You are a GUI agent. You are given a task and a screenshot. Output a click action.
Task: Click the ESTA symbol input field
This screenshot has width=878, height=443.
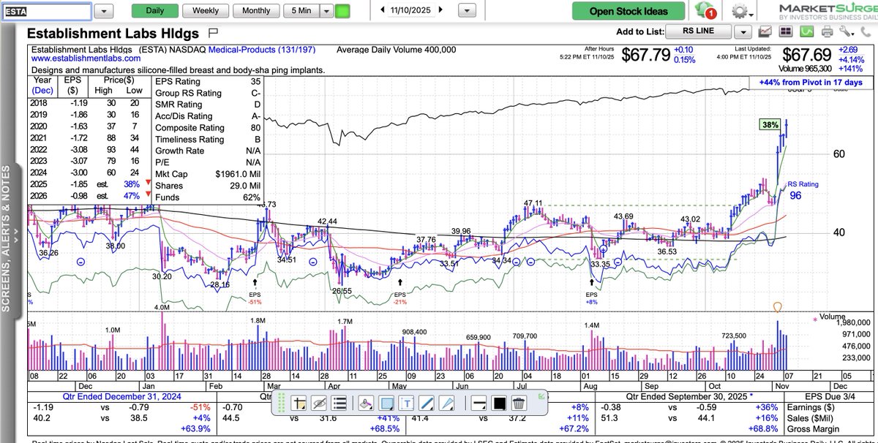[x=47, y=11]
